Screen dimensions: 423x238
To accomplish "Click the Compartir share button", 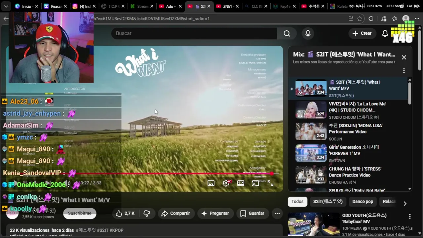I will tap(175, 214).
